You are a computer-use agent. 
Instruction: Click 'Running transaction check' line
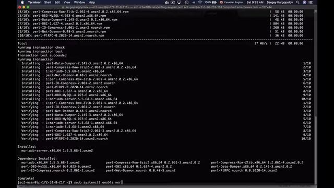click(x=41, y=48)
